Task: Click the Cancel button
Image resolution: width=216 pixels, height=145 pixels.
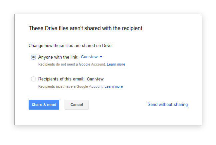Action: [77, 105]
